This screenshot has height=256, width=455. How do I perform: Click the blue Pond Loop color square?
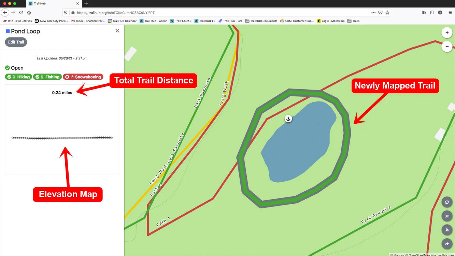click(8, 31)
